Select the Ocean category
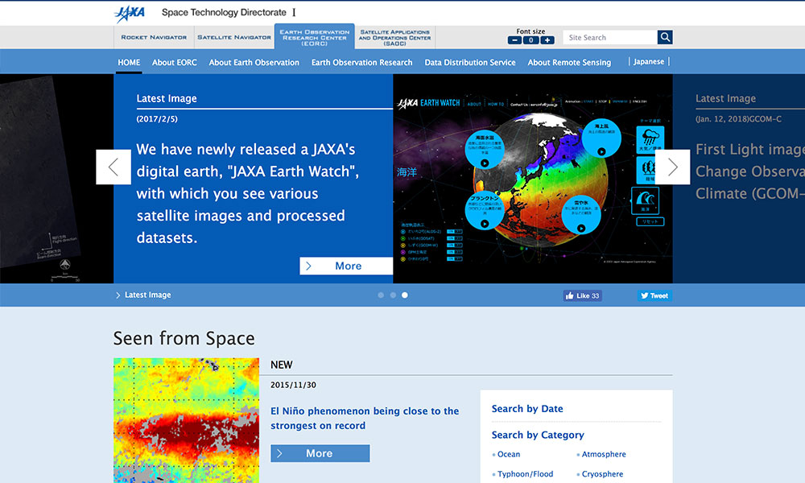 tap(509, 454)
